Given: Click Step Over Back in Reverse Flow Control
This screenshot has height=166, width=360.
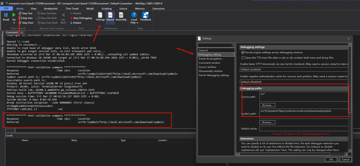Looking at the screenshot, I should 47,23.
